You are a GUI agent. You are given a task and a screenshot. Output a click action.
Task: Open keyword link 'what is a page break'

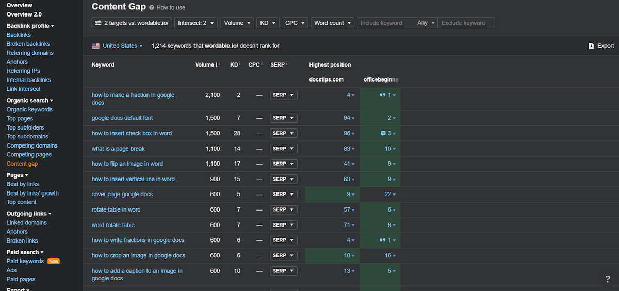pos(118,149)
